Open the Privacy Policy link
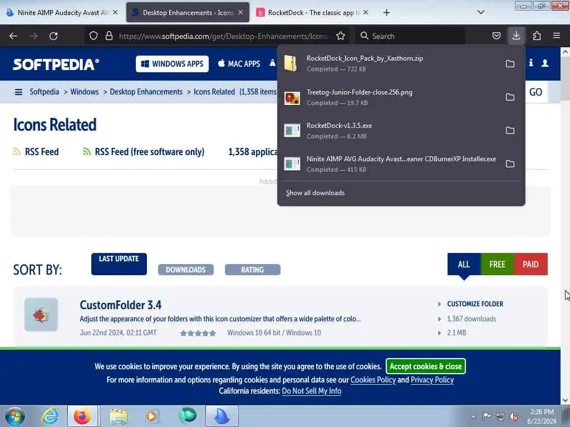 432,380
